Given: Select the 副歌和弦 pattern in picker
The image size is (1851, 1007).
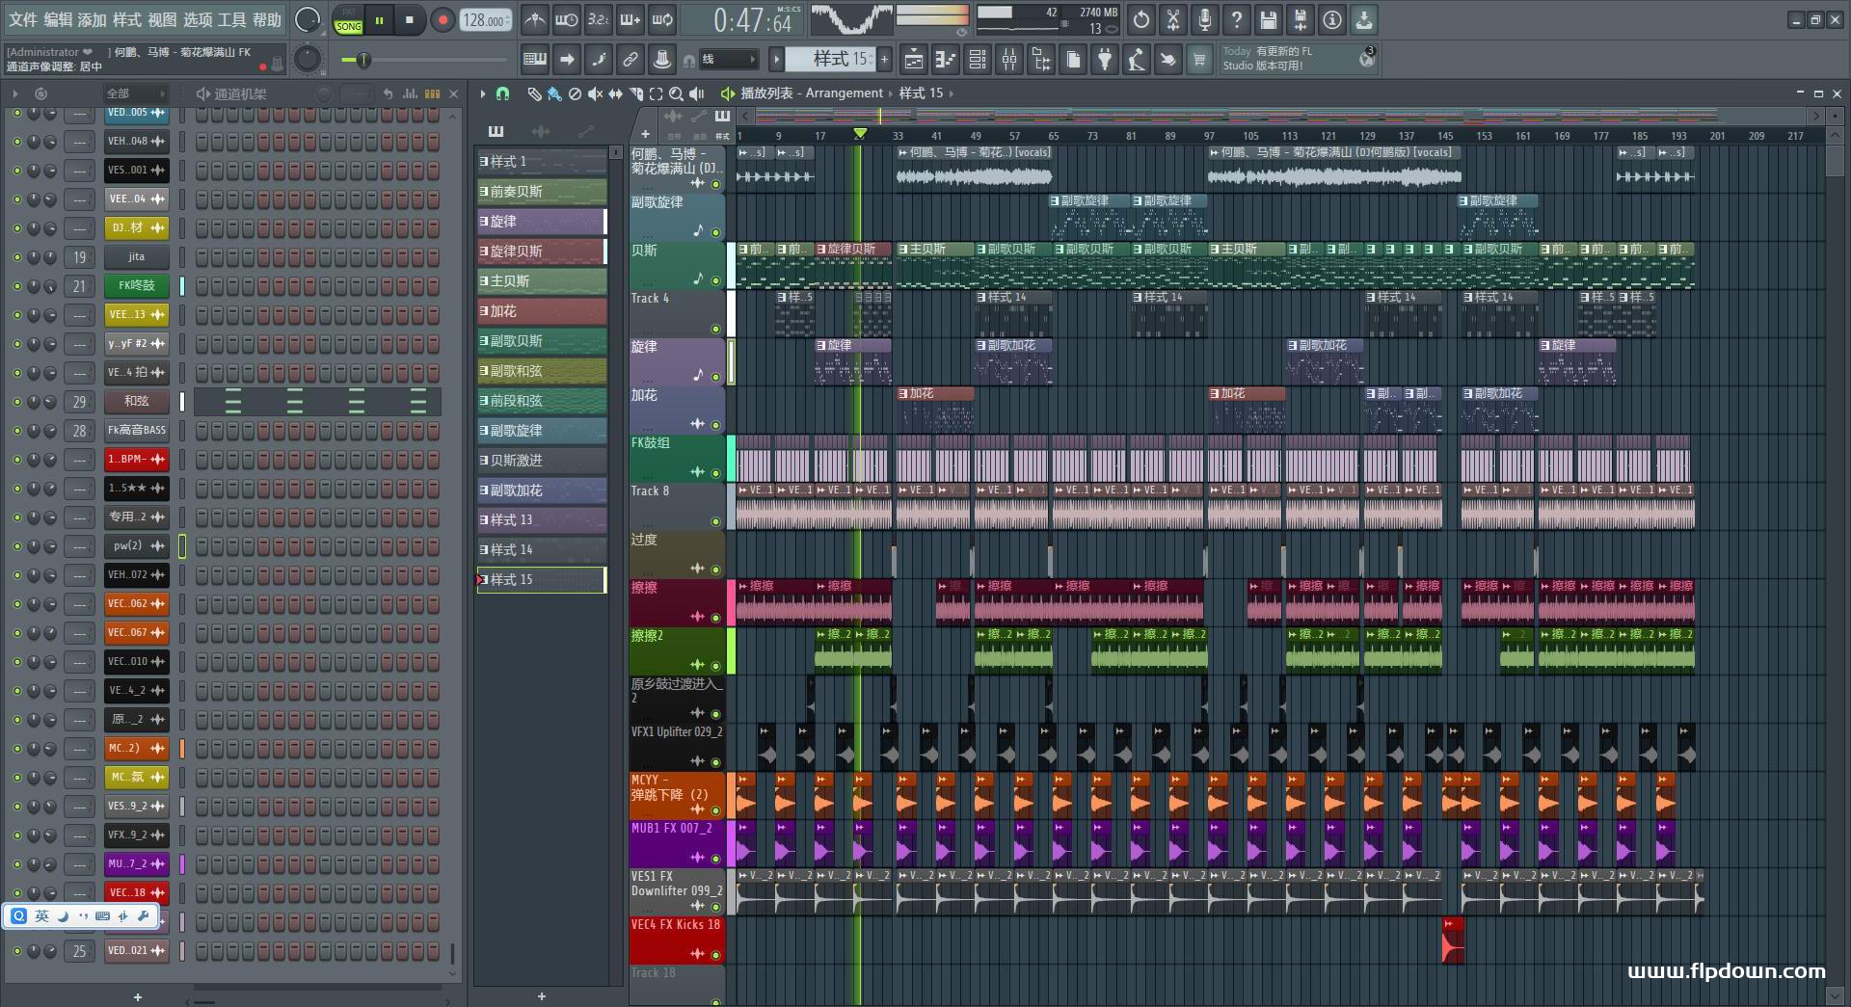Looking at the screenshot, I should 542,371.
